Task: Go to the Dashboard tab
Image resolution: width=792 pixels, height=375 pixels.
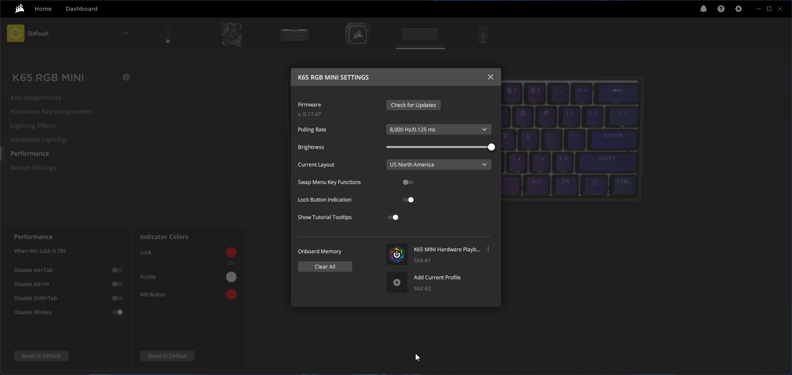Action: click(x=81, y=9)
